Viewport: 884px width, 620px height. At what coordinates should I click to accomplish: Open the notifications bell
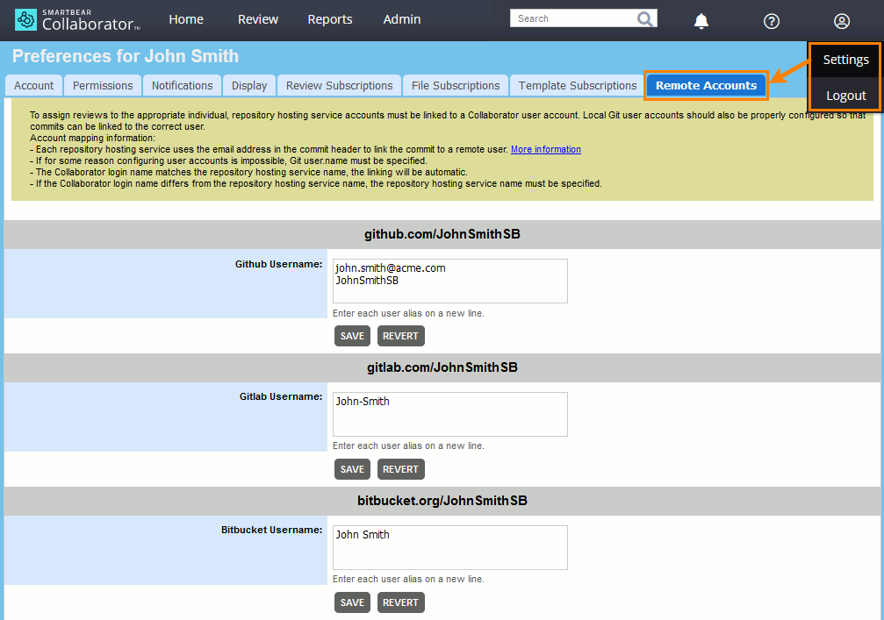[x=701, y=21]
